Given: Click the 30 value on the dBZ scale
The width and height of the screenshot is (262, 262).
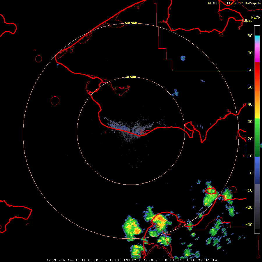Looking at the screenshot, I should pyautogui.click(x=250, y=121).
